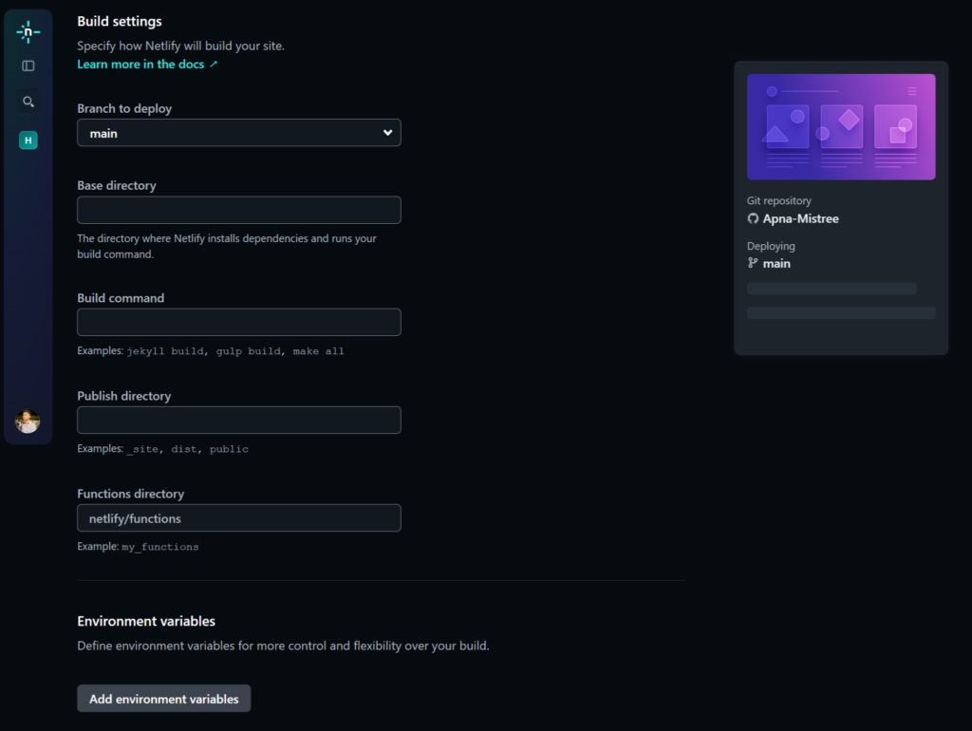Open search via magnifier icon
This screenshot has width=972, height=731.
(28, 102)
